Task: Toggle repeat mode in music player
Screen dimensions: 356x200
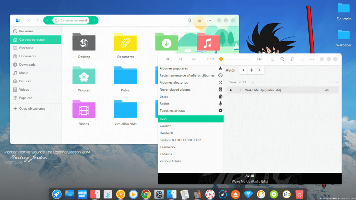Action: tap(302, 59)
